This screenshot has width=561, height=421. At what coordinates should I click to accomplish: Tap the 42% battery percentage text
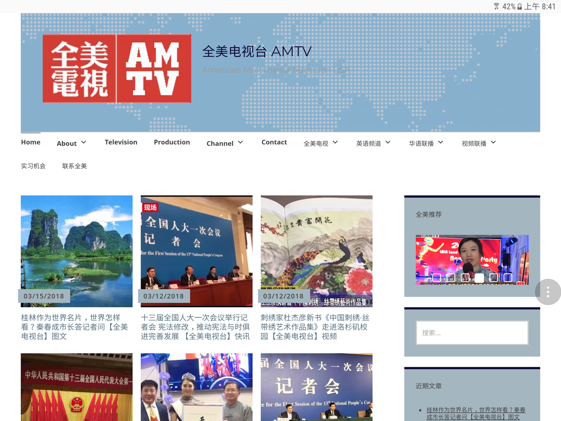pos(509,6)
